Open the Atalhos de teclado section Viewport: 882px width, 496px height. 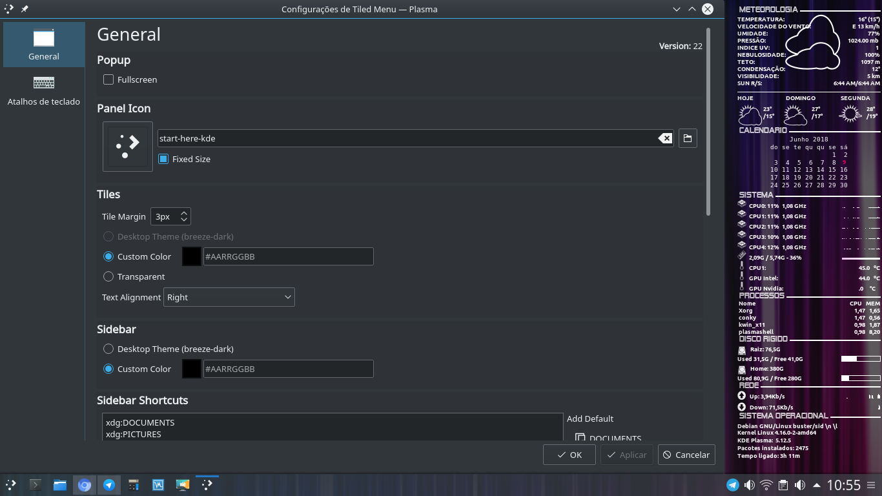coord(43,89)
